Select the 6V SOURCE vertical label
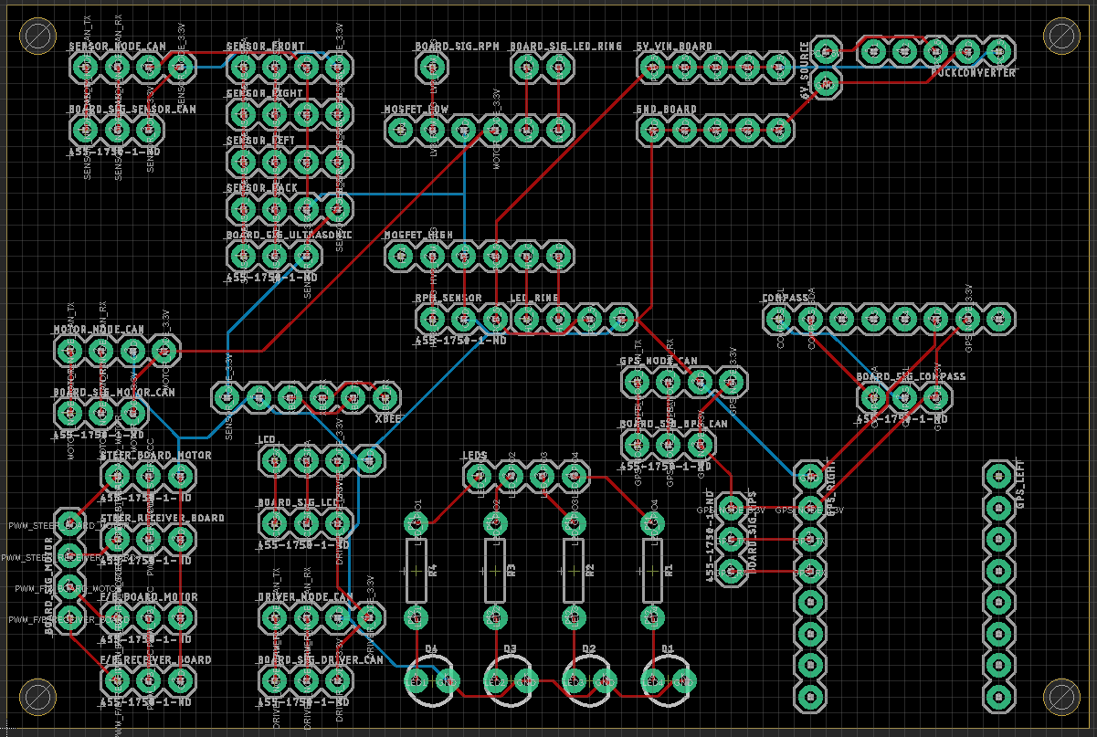This screenshot has width=1097, height=737. (805, 71)
